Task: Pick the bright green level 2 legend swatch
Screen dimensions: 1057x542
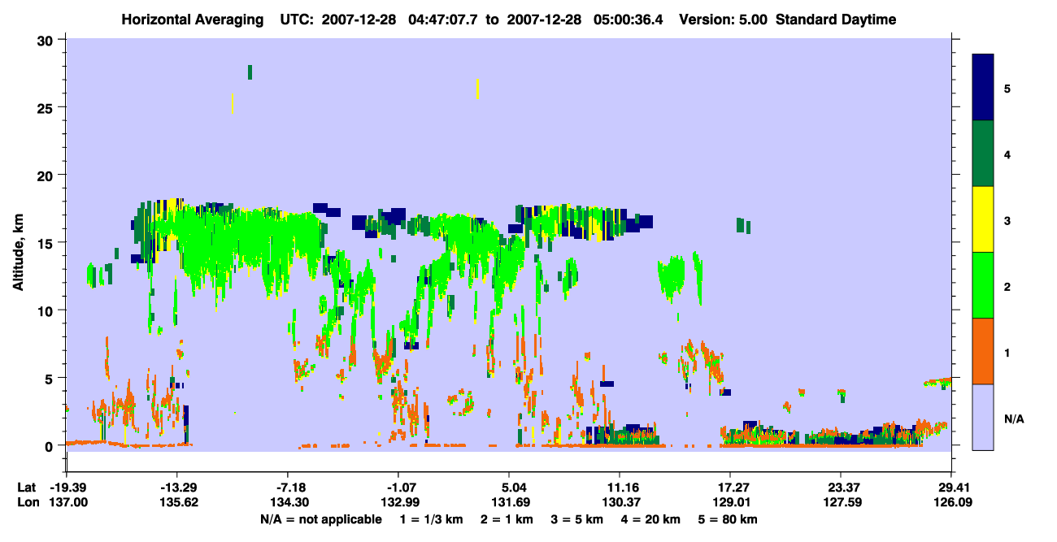Action: tap(983, 285)
